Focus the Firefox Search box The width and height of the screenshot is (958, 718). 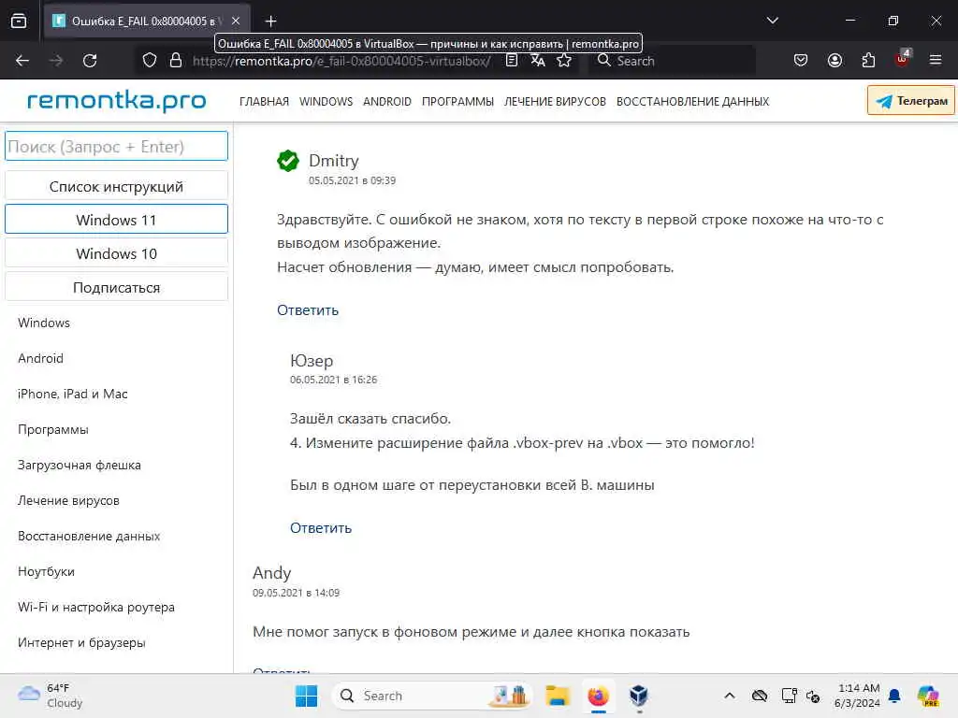[672, 61]
